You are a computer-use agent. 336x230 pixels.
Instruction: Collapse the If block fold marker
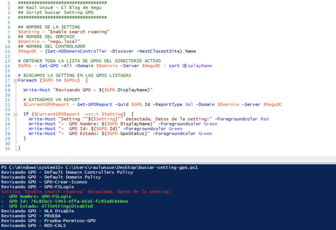(x=15, y=114)
